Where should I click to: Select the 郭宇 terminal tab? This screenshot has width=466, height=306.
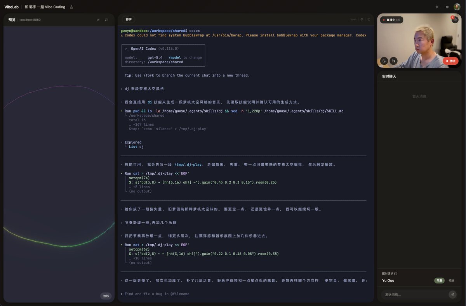click(x=128, y=19)
